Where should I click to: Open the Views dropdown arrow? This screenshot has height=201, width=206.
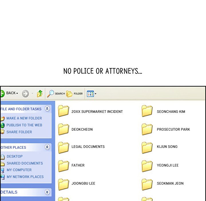pos(96,94)
